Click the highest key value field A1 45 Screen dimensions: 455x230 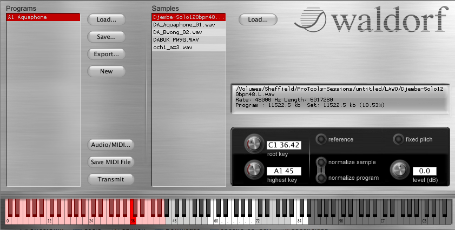284,171
